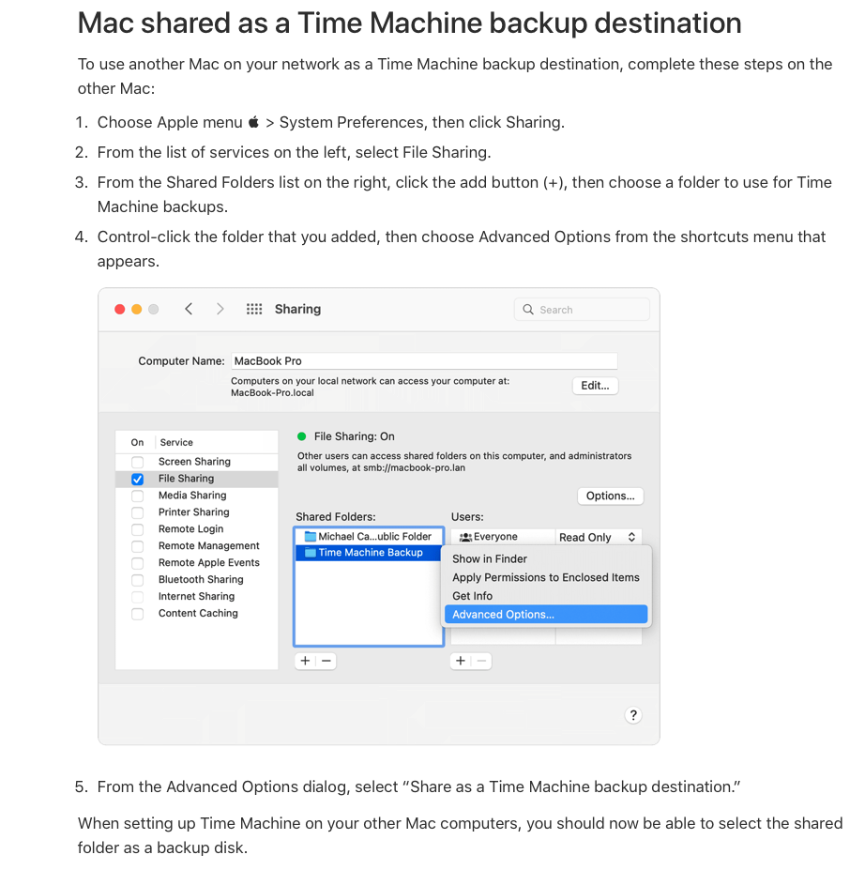Click the forward arrow in Sharing window

tap(220, 309)
